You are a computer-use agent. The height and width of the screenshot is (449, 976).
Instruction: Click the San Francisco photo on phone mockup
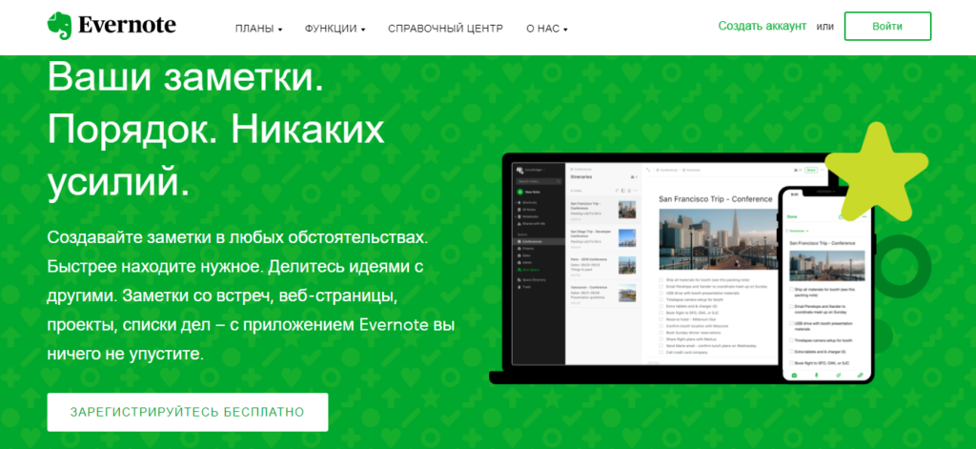click(x=827, y=266)
